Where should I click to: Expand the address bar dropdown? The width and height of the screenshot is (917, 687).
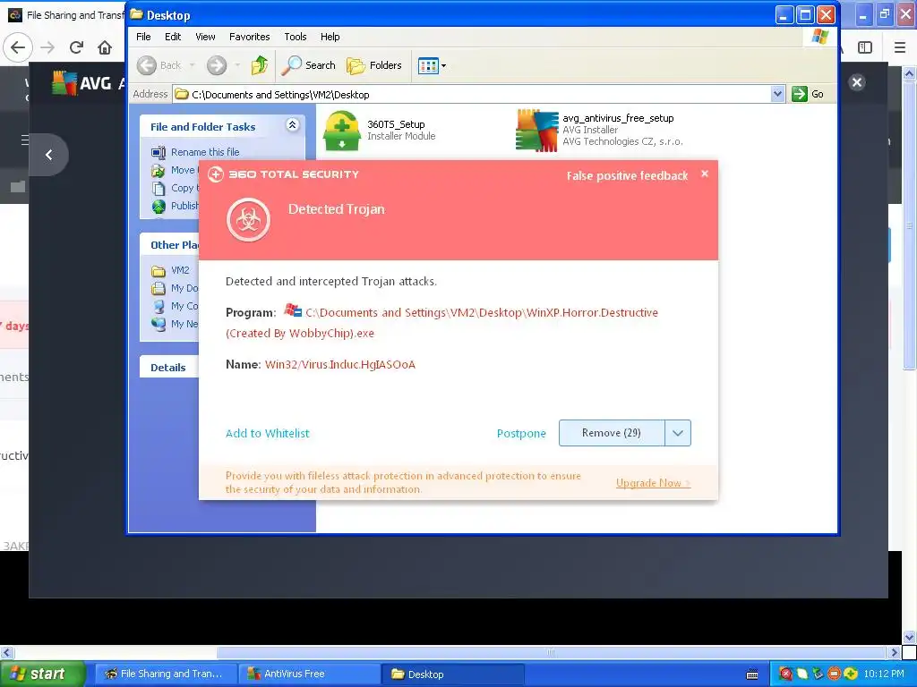click(777, 94)
